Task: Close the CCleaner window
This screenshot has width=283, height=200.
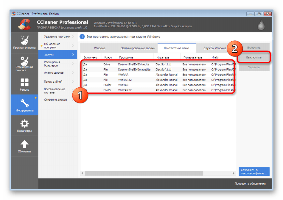Action: coord(268,14)
